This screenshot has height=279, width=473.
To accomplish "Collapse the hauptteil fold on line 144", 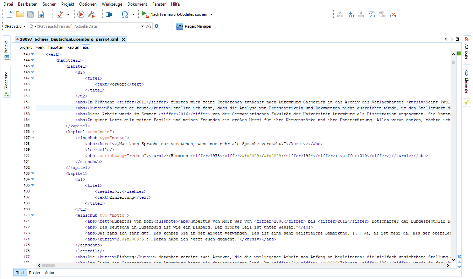I will pos(33,60).
